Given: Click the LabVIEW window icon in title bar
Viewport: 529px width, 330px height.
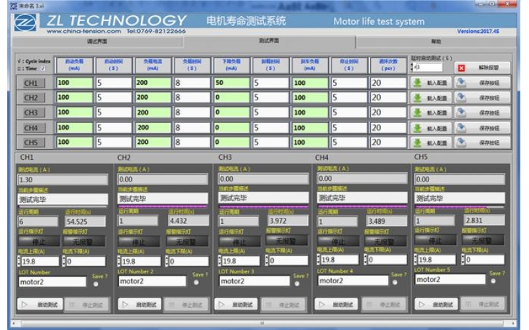Looking at the screenshot, I should 14,5.
